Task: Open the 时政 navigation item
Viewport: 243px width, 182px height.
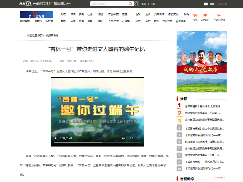Action: click(x=63, y=14)
